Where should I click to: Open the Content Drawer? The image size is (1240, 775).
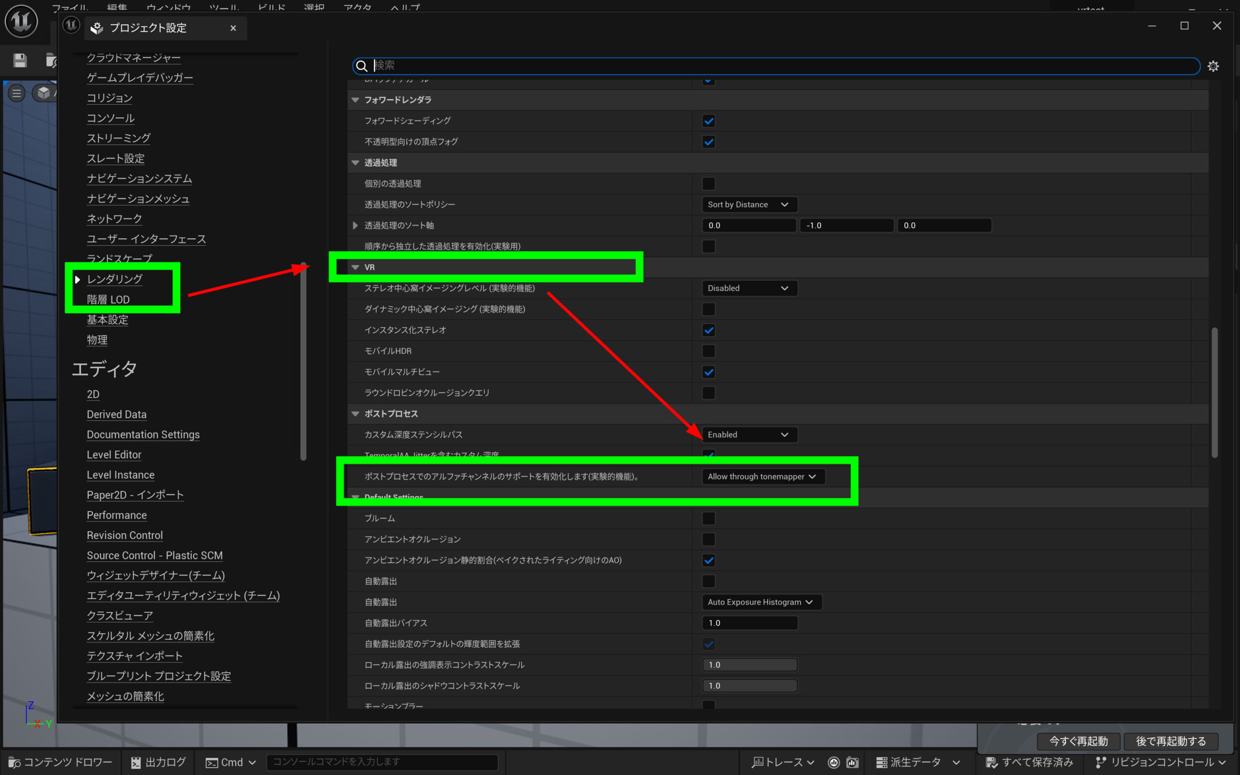(x=61, y=762)
